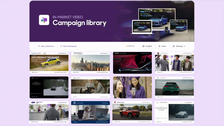Click the Users person icon
Image resolution: width=224 pixels, height=126 pixels.
(x=159, y=46)
